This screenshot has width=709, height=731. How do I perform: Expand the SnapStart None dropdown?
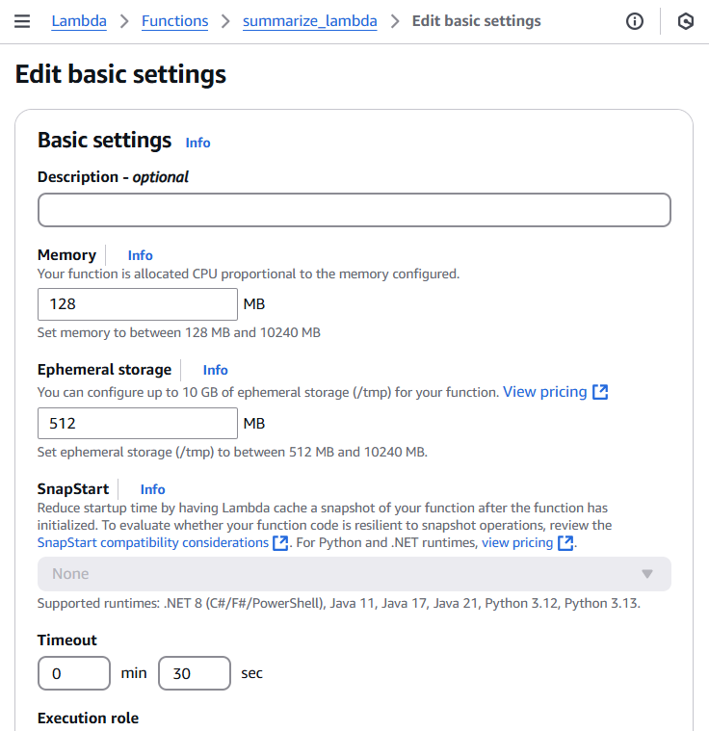pyautogui.click(x=354, y=574)
